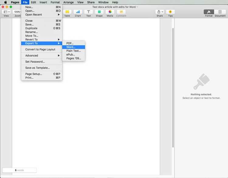Open the View menu in menu bar

click(x=80, y=2)
